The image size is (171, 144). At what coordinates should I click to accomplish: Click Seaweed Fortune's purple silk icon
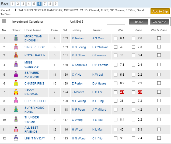pos(16,75)
